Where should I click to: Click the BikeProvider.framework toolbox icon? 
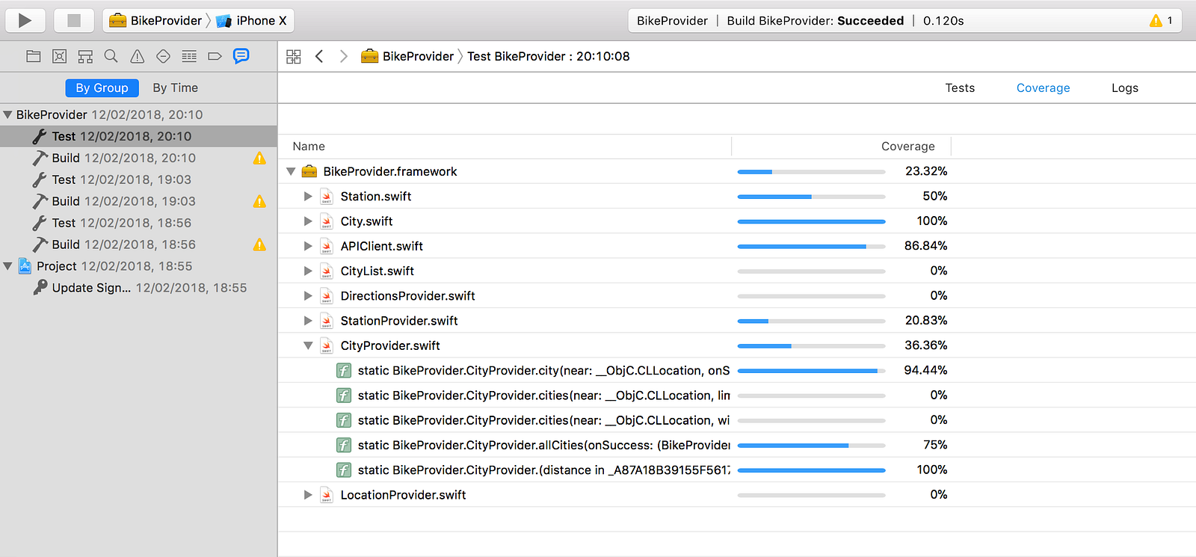coord(309,171)
